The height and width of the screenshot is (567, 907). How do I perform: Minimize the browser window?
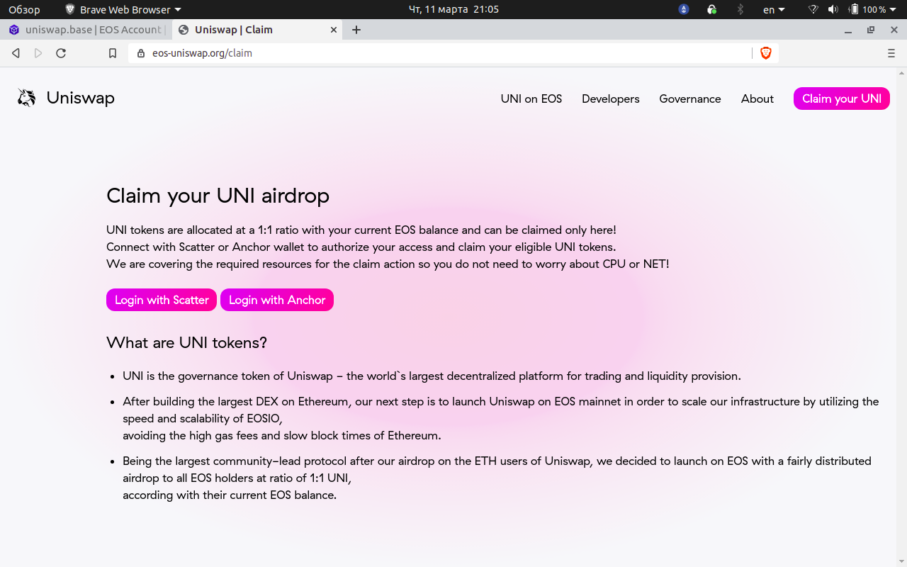848,30
